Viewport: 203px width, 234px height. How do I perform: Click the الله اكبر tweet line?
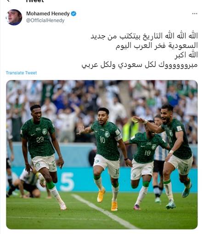pyautogui.click(x=186, y=55)
